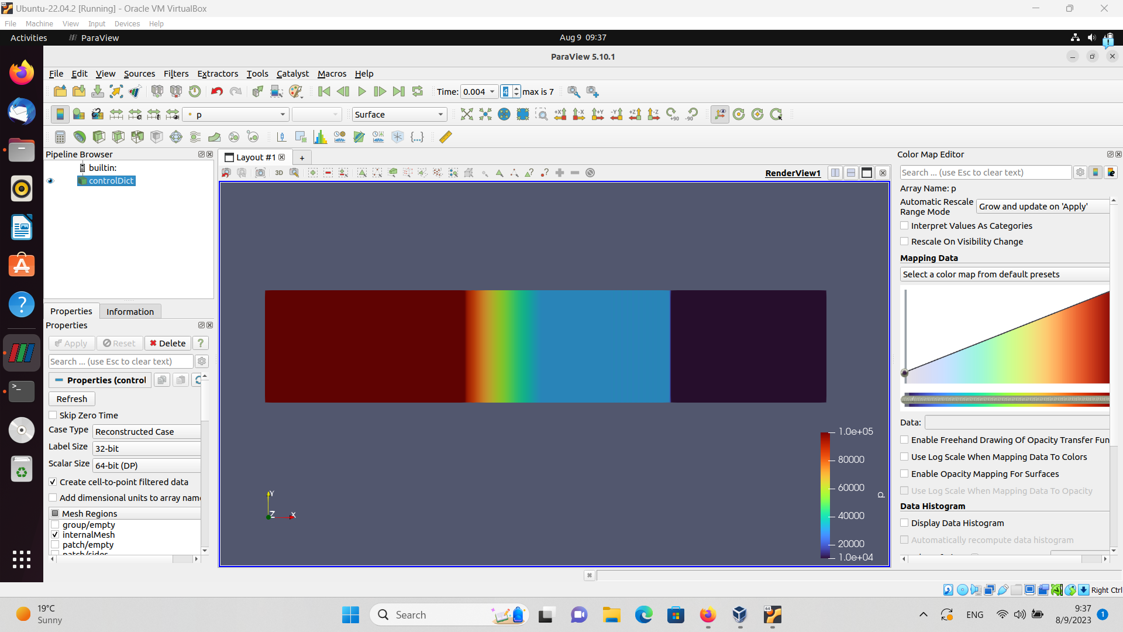
Task: Check Display Data Histogram
Action: (x=905, y=523)
